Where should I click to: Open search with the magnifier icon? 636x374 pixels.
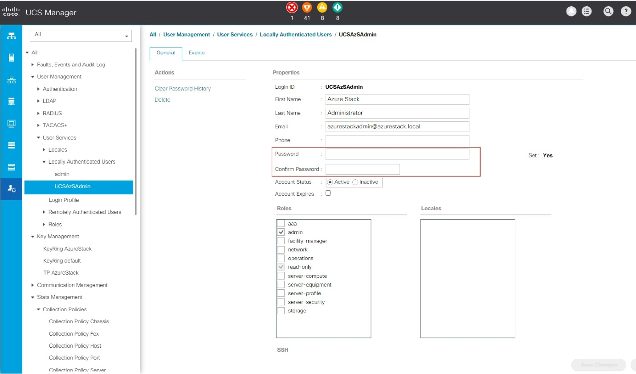tap(608, 12)
